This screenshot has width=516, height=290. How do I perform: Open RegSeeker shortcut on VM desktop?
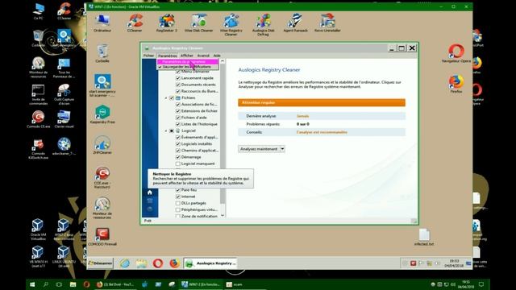pos(167,23)
